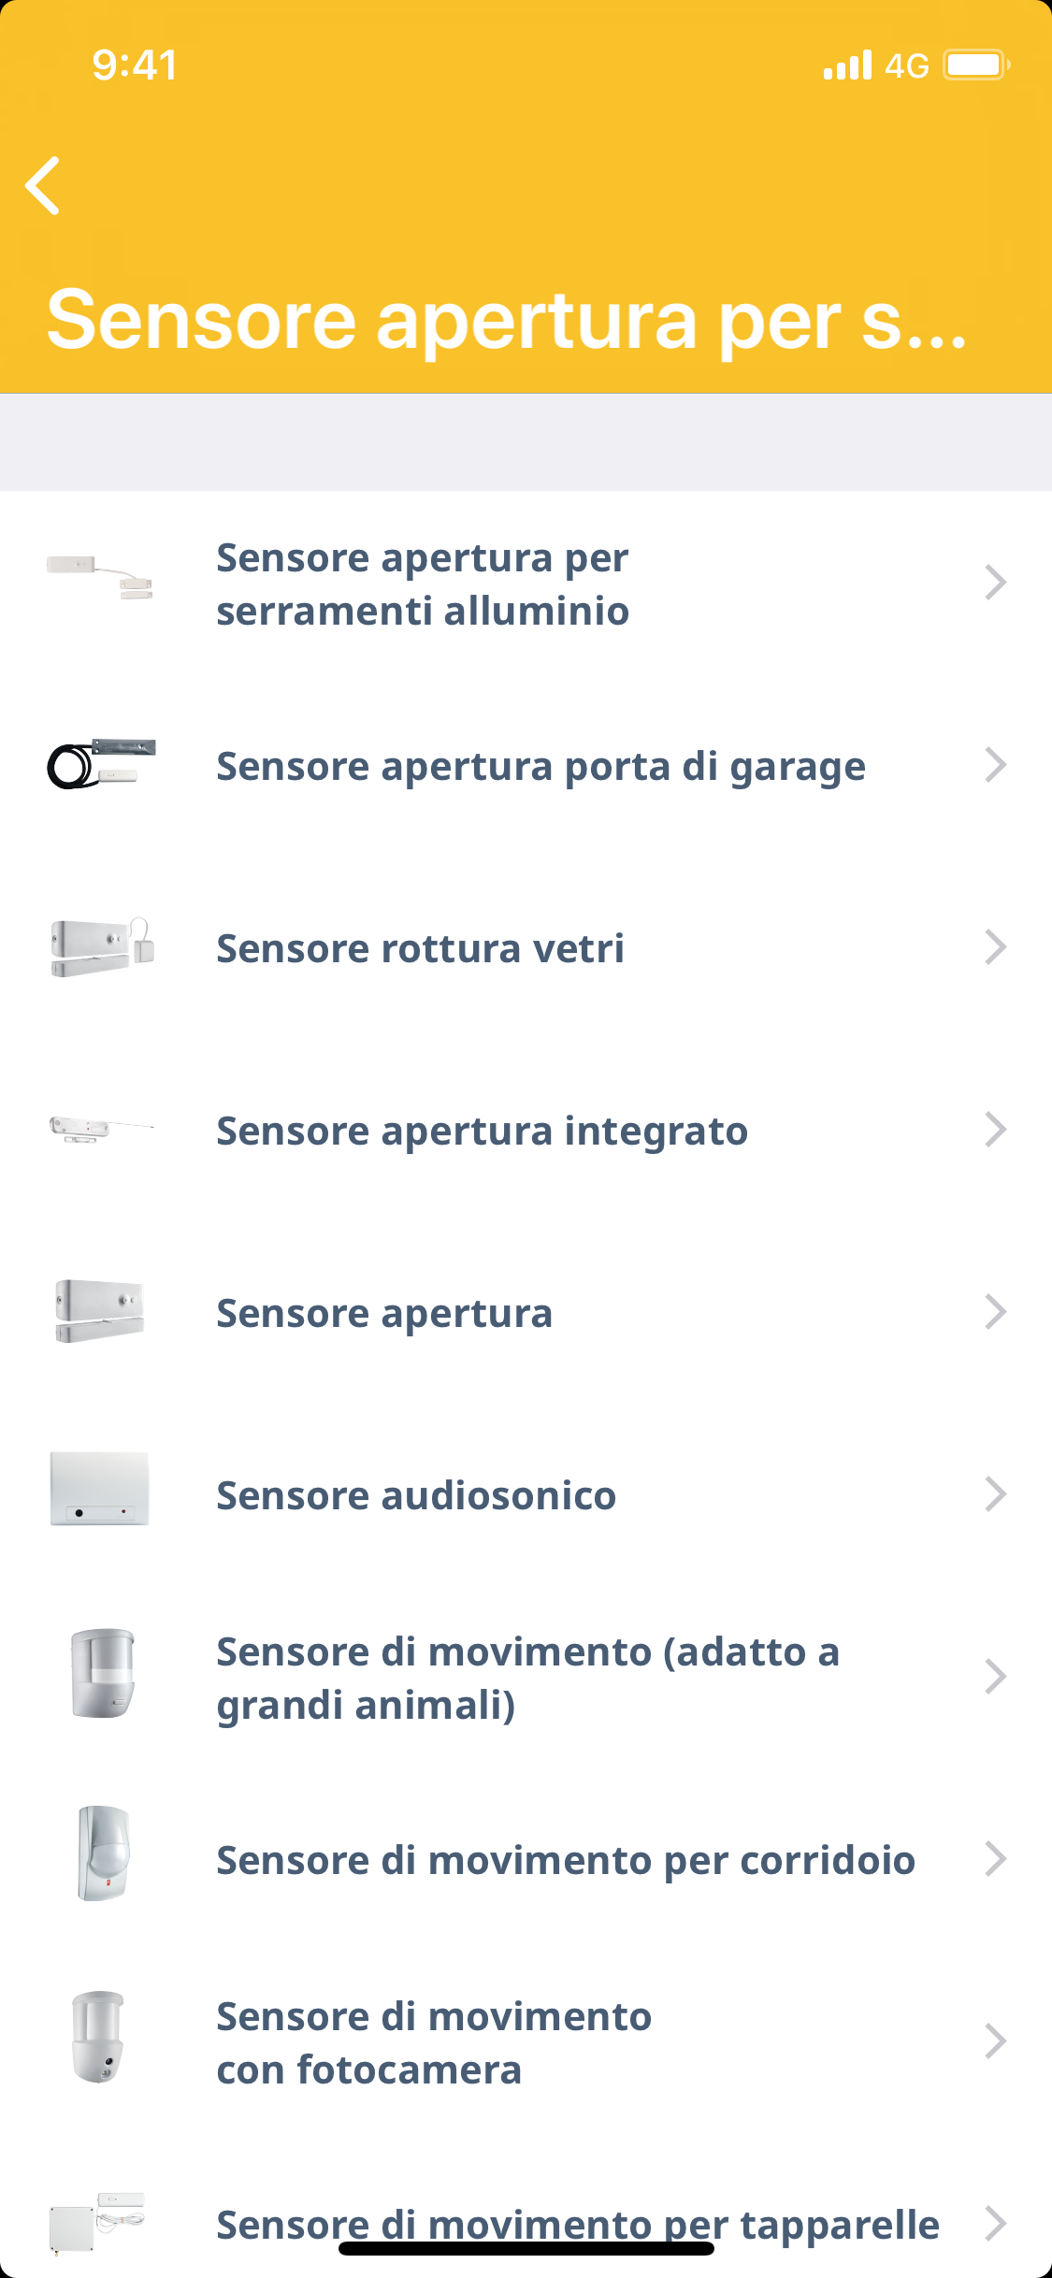1052x2278 pixels.
Task: Tap the glass break sensor product image
Action: (101, 946)
